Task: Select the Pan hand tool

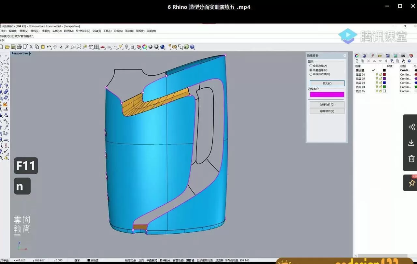Action: [x=55, y=47]
